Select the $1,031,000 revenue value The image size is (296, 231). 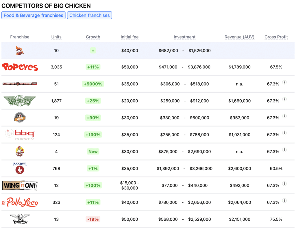point(239,135)
